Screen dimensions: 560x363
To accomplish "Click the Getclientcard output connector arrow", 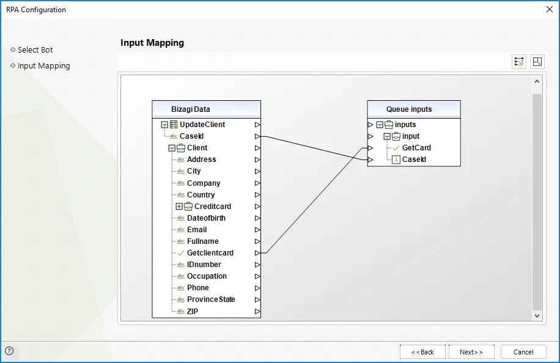I will 257,253.
